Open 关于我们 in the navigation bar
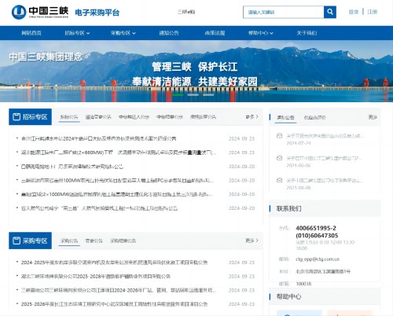 pos(307,33)
